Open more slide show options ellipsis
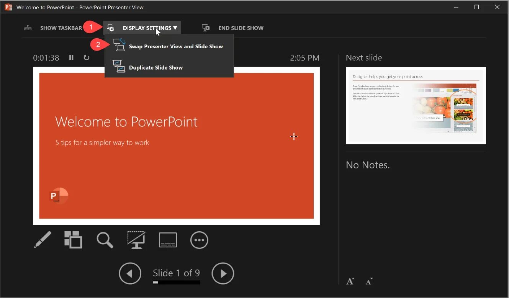Screen dimensions: 509x299 point(199,240)
